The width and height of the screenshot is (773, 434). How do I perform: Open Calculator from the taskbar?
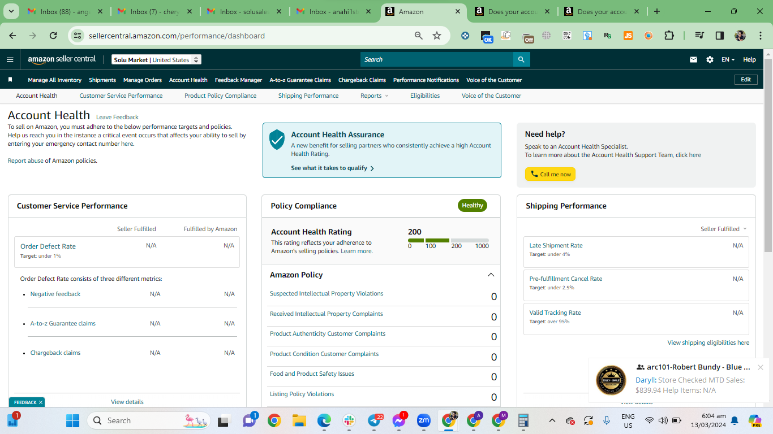523,420
